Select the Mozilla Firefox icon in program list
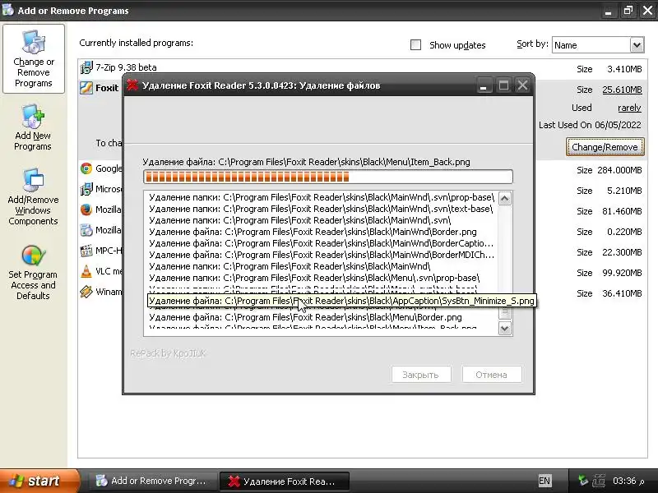The width and height of the screenshot is (658, 493). (x=86, y=210)
